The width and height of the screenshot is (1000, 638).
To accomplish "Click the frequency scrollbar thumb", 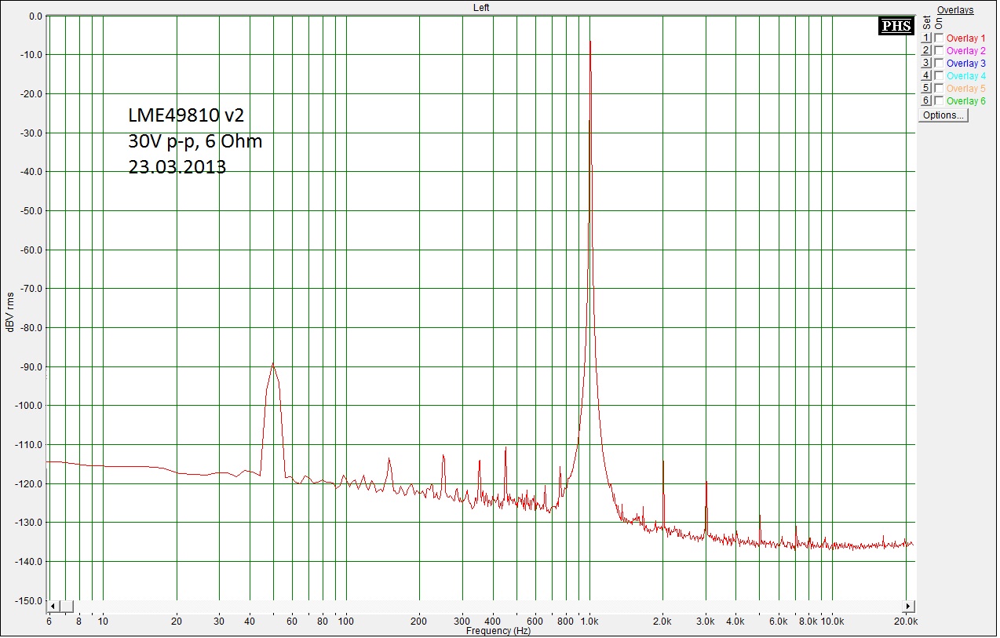I will click(67, 607).
